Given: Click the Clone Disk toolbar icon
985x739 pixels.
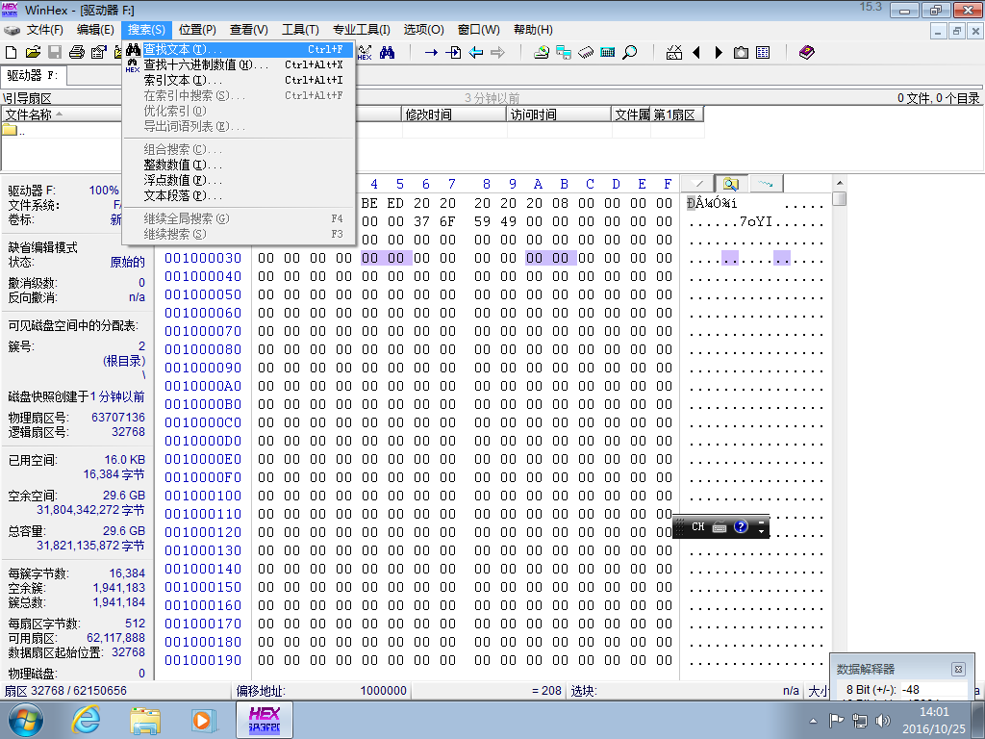Looking at the screenshot, I should point(564,52).
